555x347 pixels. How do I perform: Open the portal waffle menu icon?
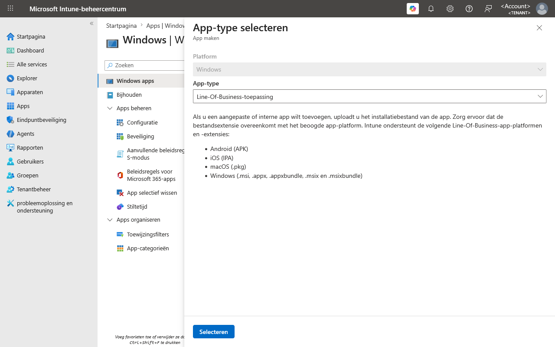pyautogui.click(x=10, y=9)
